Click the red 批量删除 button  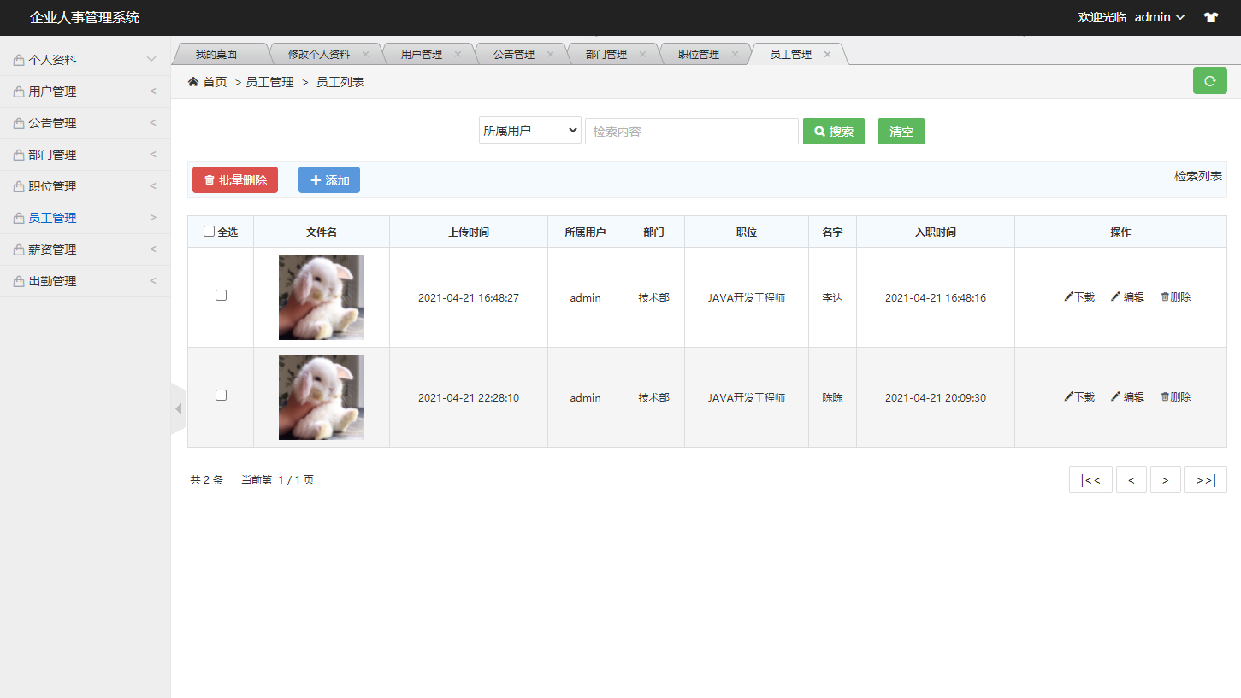point(235,180)
